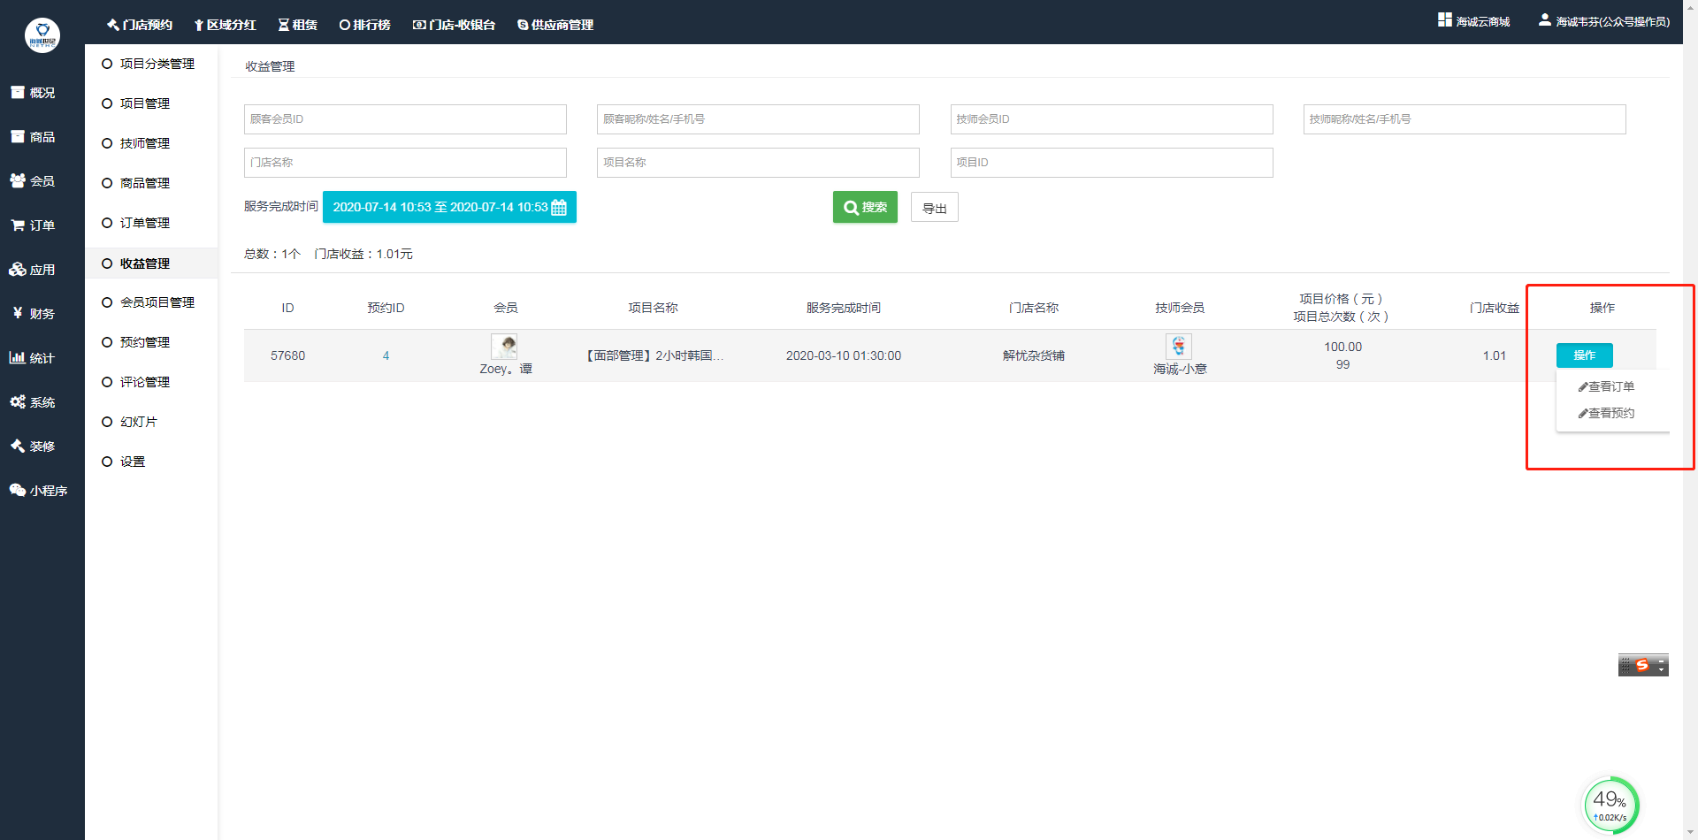The image size is (1698, 840).
Task: Select 商品管理 in the submenu
Action: pos(136,183)
